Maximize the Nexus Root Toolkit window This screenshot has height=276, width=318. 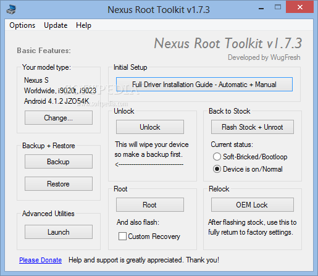278,7
